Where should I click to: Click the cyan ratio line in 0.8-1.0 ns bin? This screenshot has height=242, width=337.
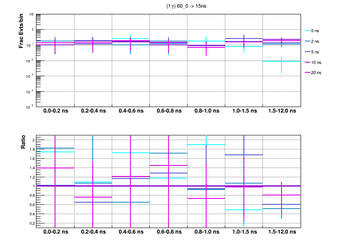tap(199, 145)
